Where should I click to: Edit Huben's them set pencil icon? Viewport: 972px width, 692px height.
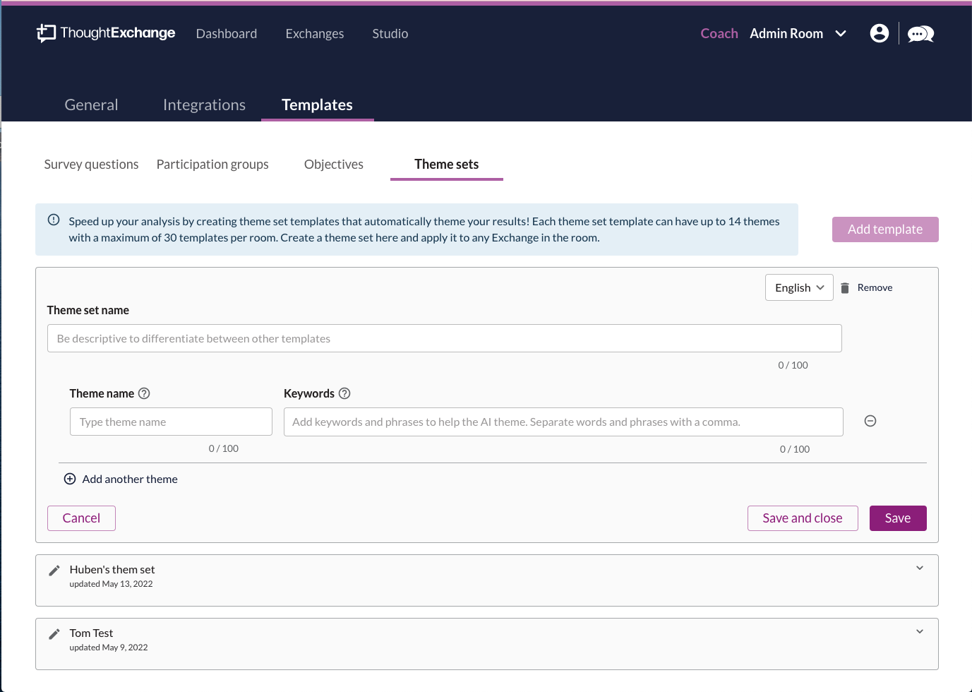pos(54,571)
